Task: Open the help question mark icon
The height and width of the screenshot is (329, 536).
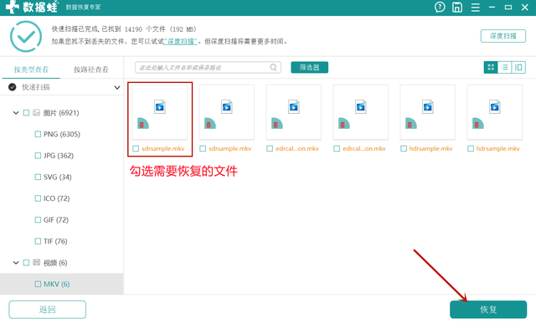Action: [440, 7]
